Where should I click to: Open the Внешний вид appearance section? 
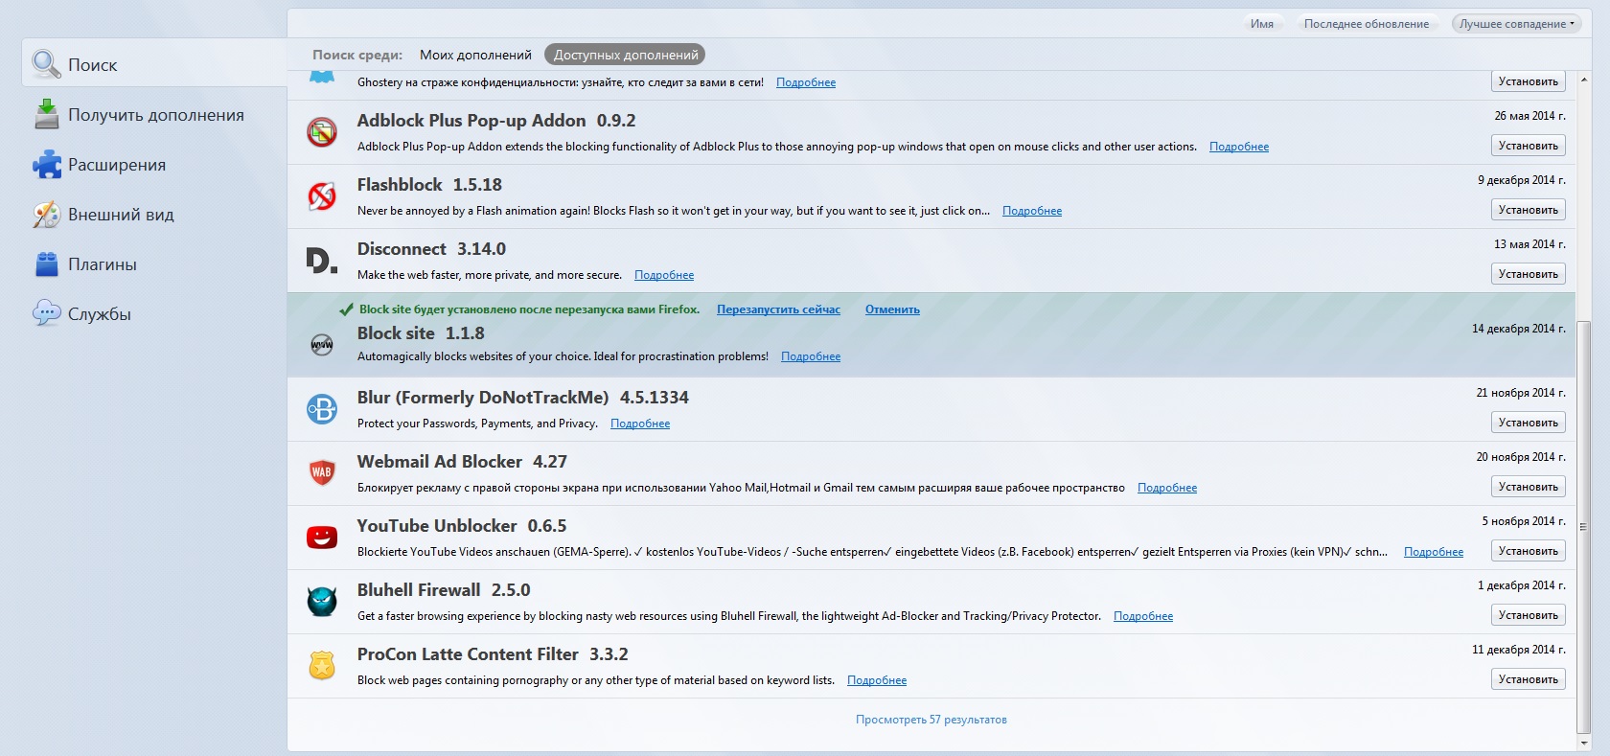154,215
